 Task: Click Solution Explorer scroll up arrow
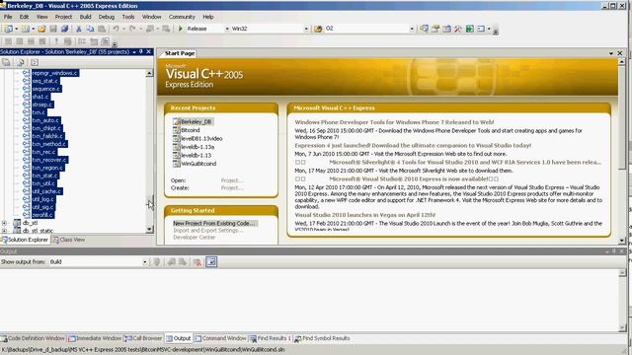click(x=149, y=73)
